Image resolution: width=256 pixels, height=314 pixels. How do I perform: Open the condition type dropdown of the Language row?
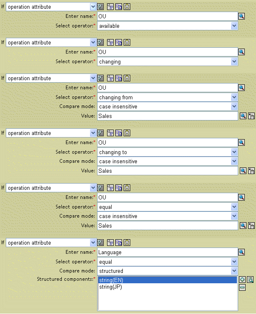pyautogui.click(x=93, y=243)
